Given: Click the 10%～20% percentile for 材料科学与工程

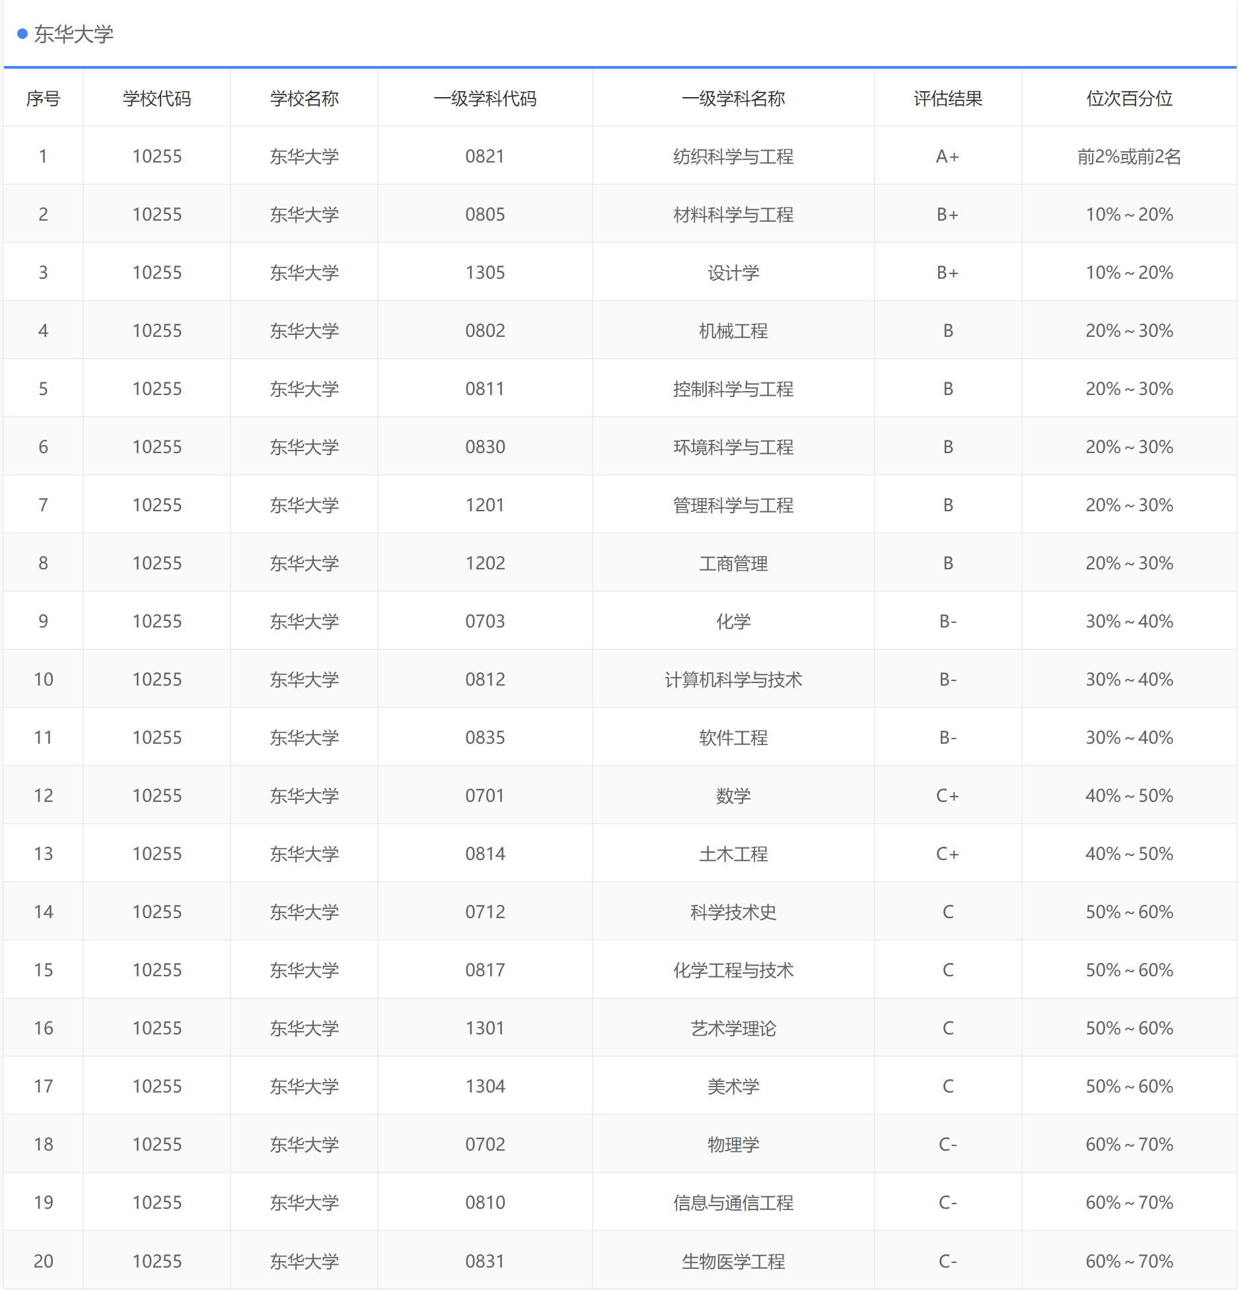Looking at the screenshot, I should (x=1130, y=215).
